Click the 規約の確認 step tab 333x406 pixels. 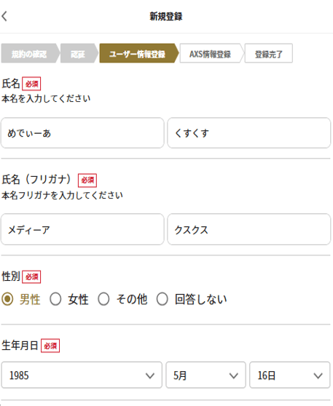pyautogui.click(x=30, y=53)
